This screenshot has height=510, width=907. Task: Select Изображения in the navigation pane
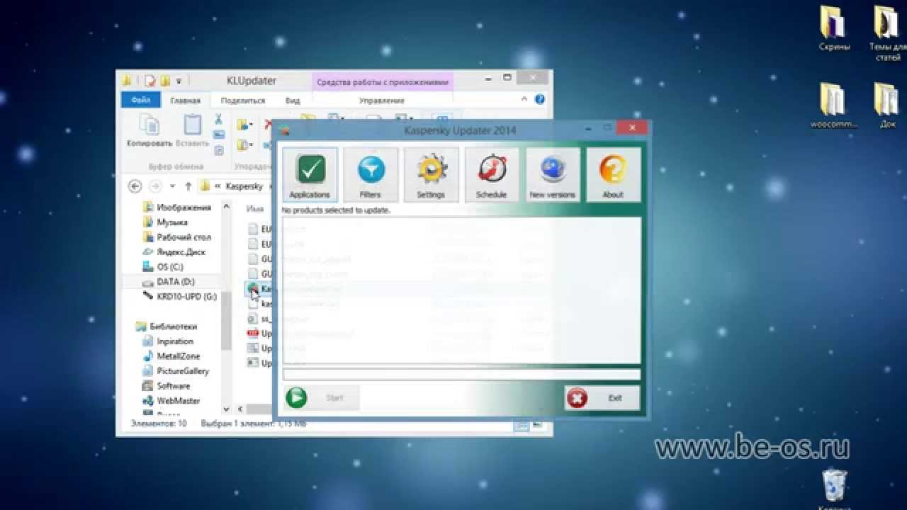coord(177,208)
